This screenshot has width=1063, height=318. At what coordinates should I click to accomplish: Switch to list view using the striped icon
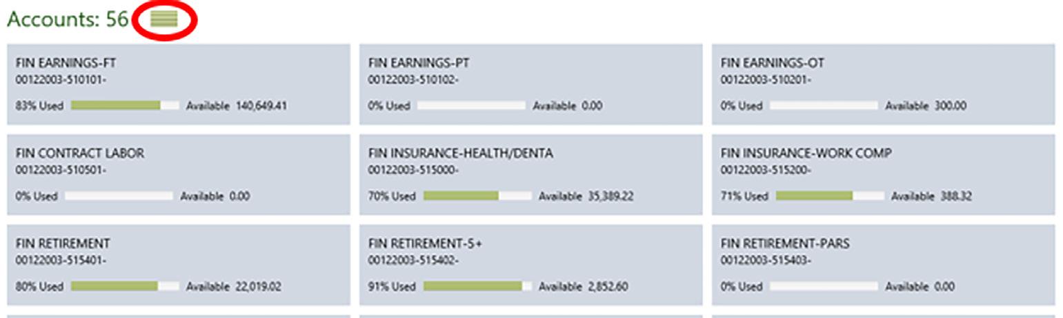coord(164,19)
